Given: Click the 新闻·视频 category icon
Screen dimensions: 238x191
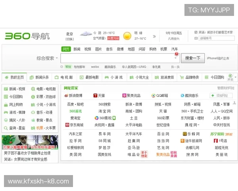Looking at the screenshot, I should click(x=6, y=89).
